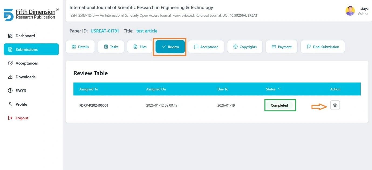The width and height of the screenshot is (372, 170).
Task: Click the Assigned On column header
Action: tap(156, 89)
